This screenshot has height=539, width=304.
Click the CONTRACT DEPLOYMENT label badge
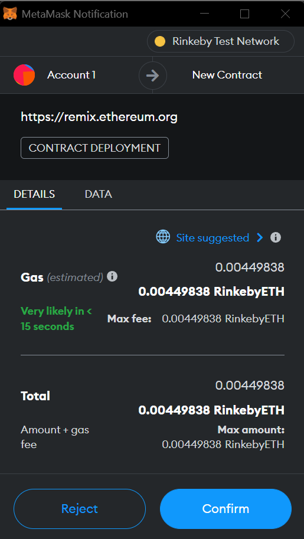click(94, 148)
